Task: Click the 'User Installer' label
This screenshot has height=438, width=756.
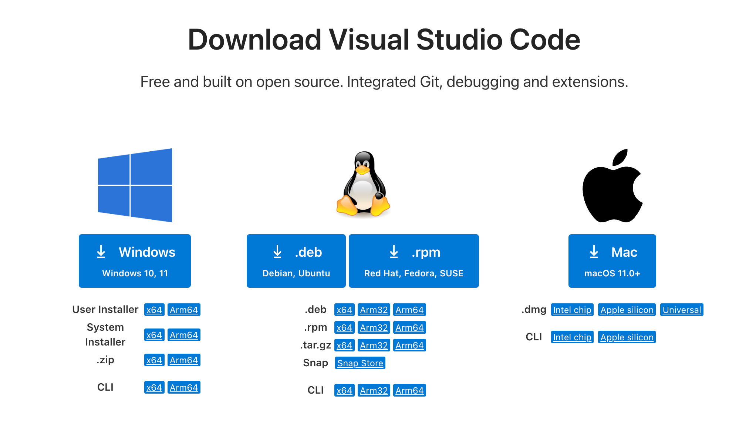Action: pos(105,309)
